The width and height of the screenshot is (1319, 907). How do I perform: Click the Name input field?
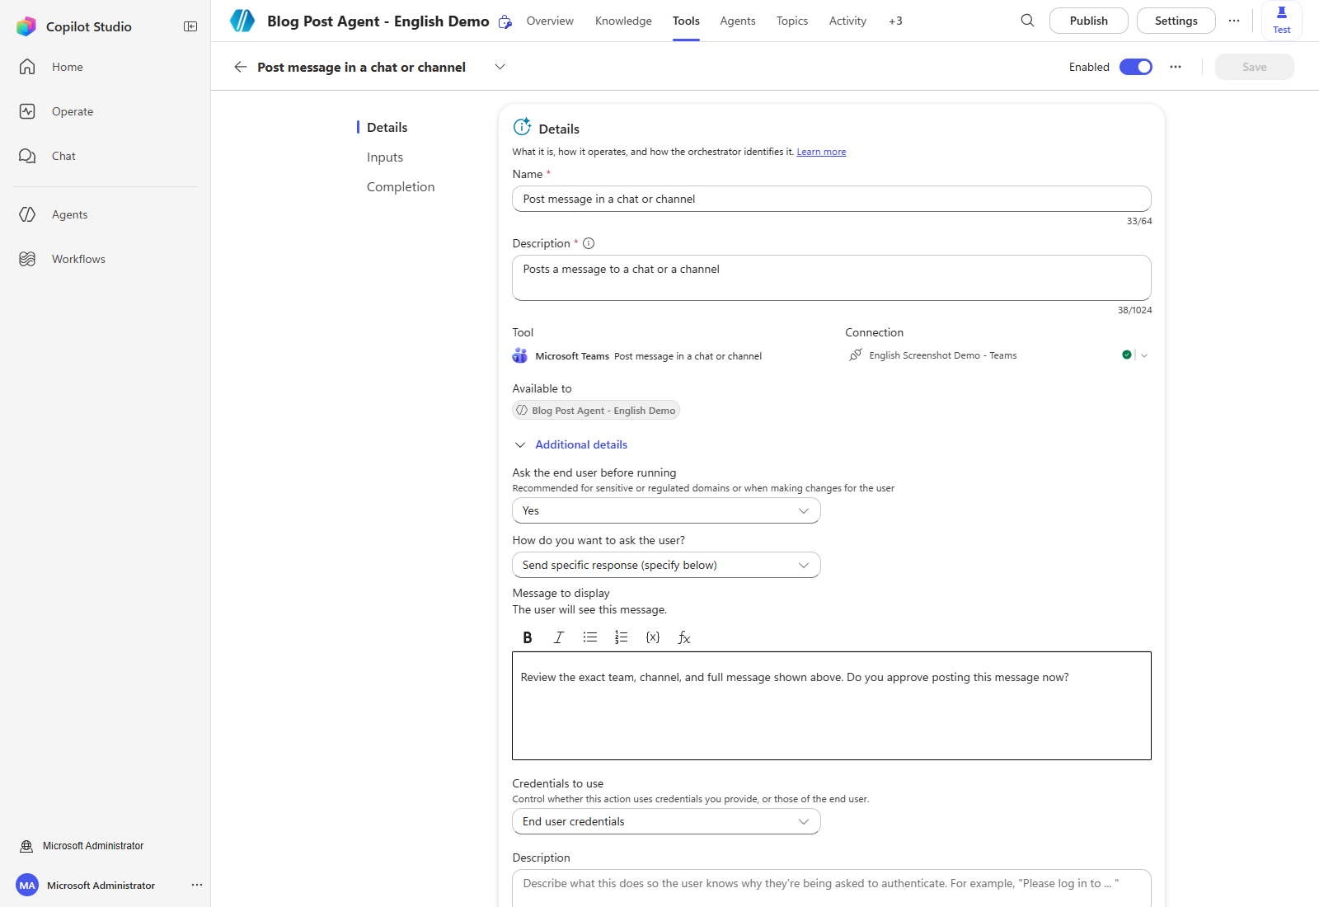(831, 199)
